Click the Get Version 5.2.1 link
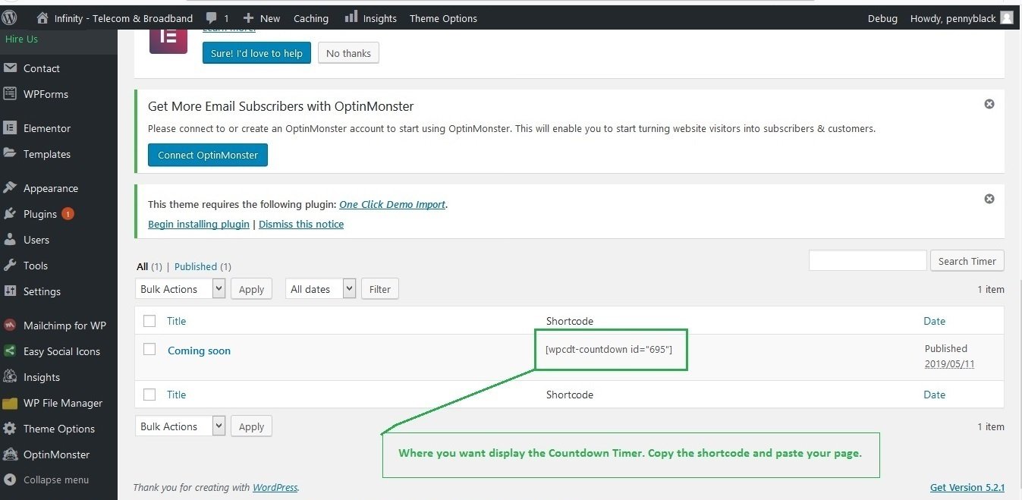The width and height of the screenshot is (1022, 500). (x=967, y=487)
